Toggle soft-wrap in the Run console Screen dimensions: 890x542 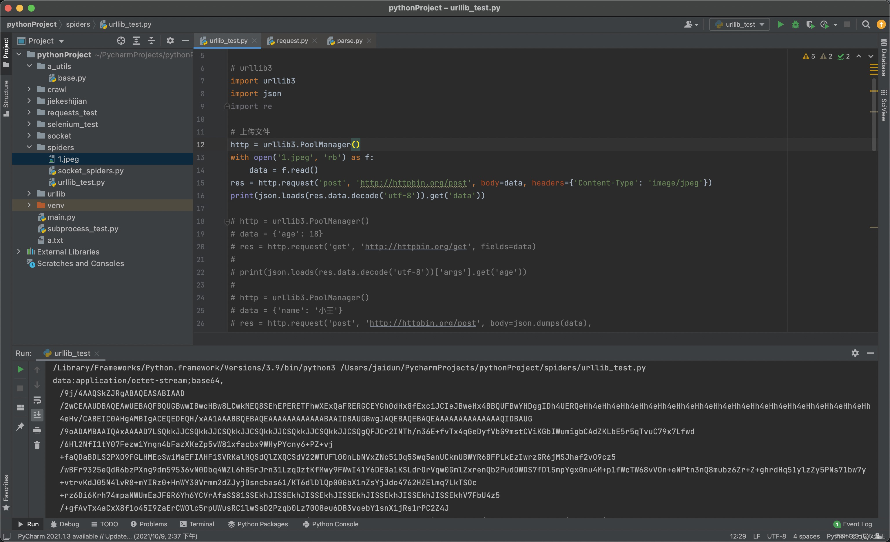(37, 400)
